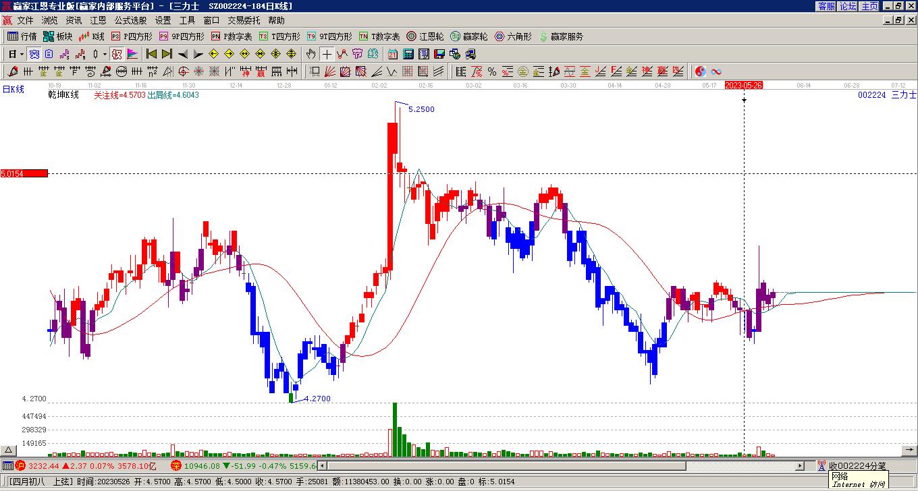Toggle the crosshair cursor tool
This screenshot has height=491, width=918.
[x=327, y=54]
